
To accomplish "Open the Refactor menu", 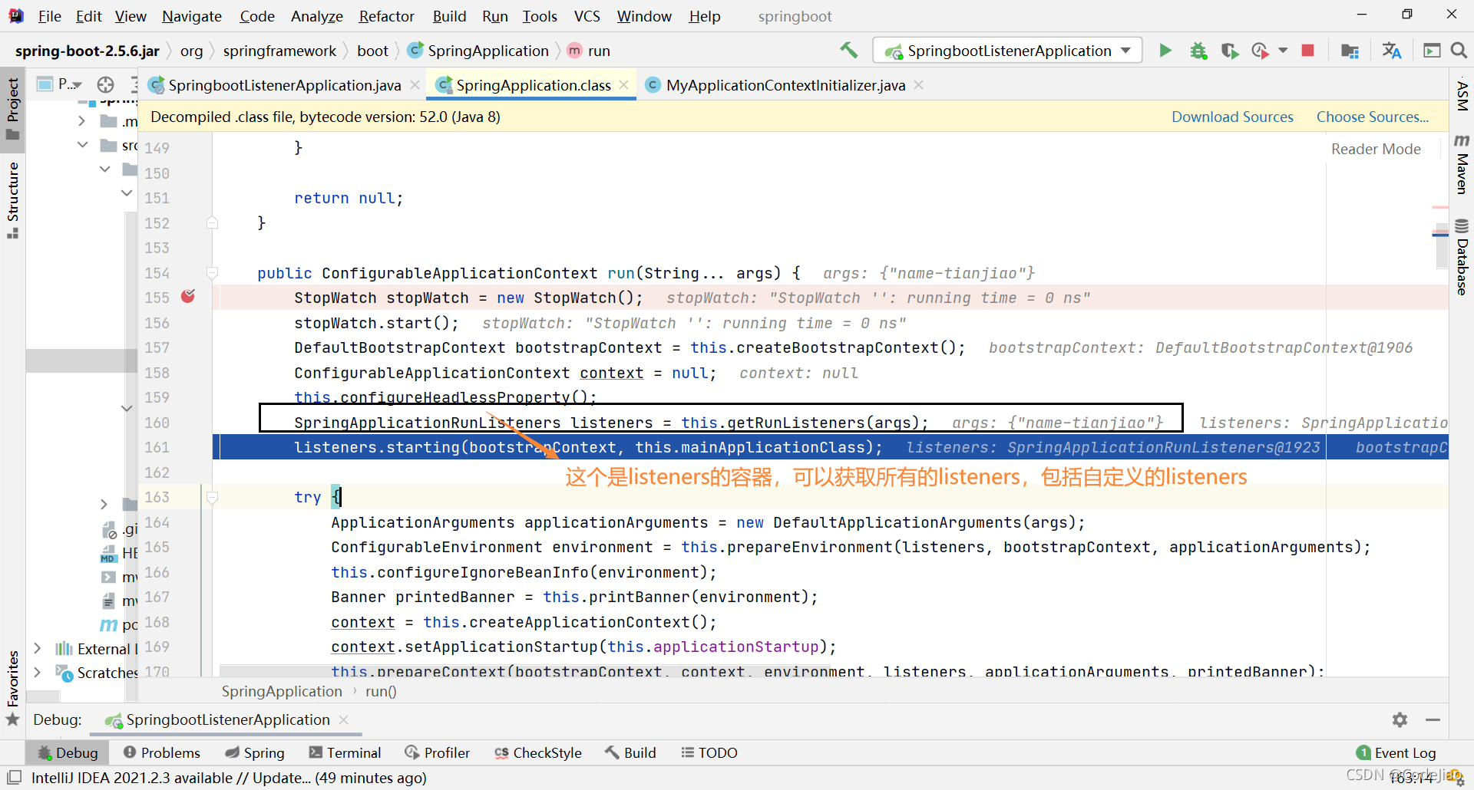I will pos(387,16).
